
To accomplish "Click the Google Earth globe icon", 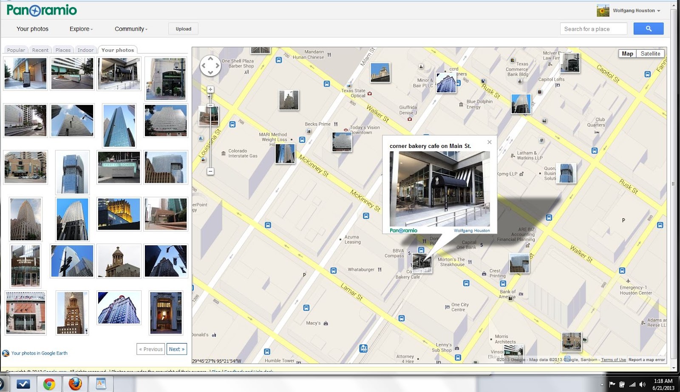I will 6,353.
